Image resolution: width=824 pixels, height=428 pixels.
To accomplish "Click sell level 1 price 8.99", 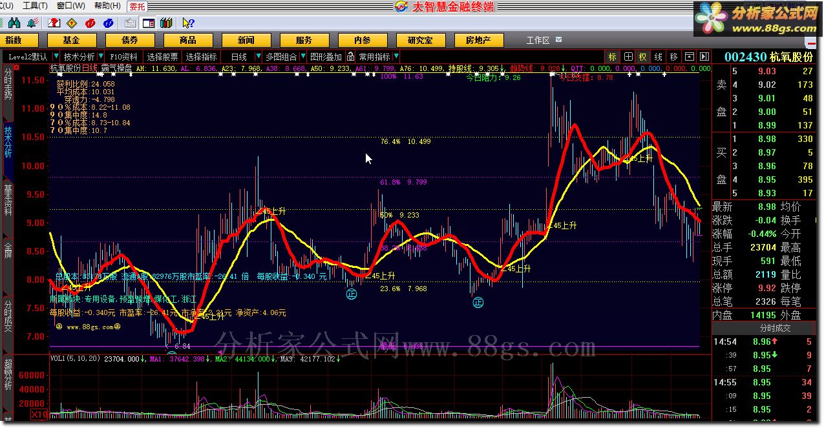I will pos(766,125).
